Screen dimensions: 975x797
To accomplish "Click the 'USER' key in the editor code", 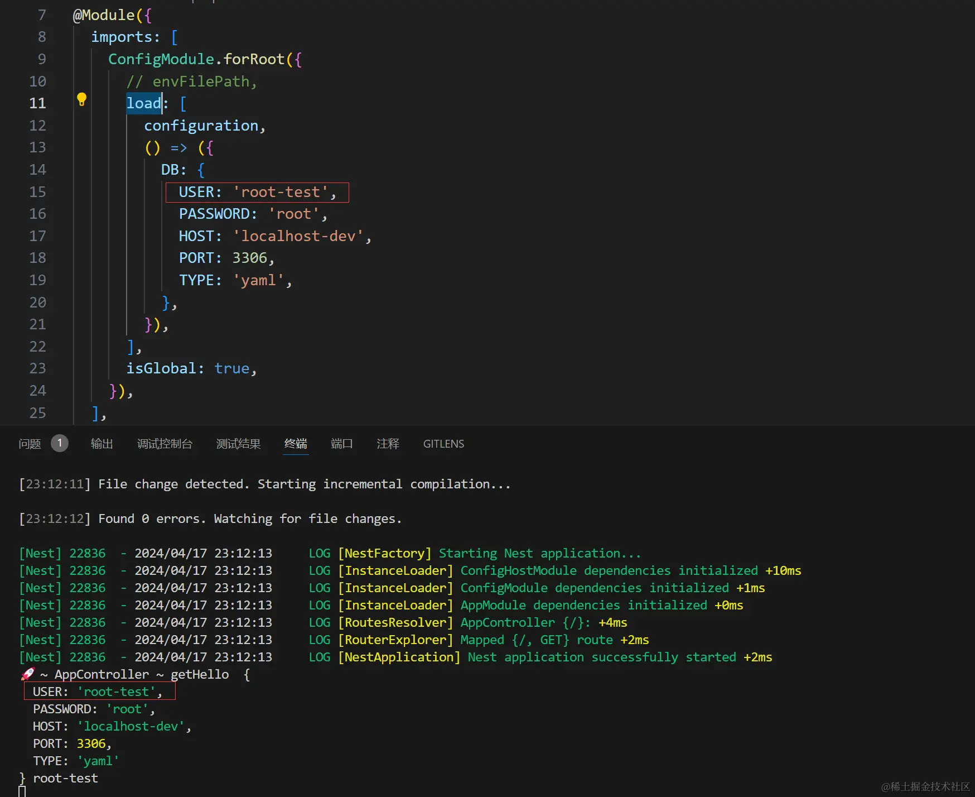I will coord(196,192).
